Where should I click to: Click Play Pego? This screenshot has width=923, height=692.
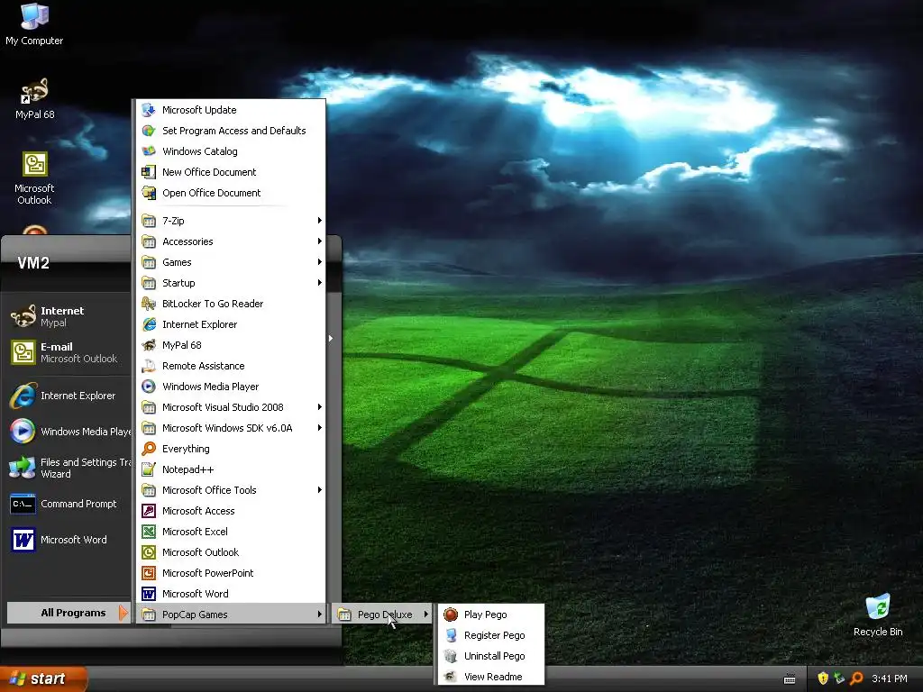pos(491,615)
